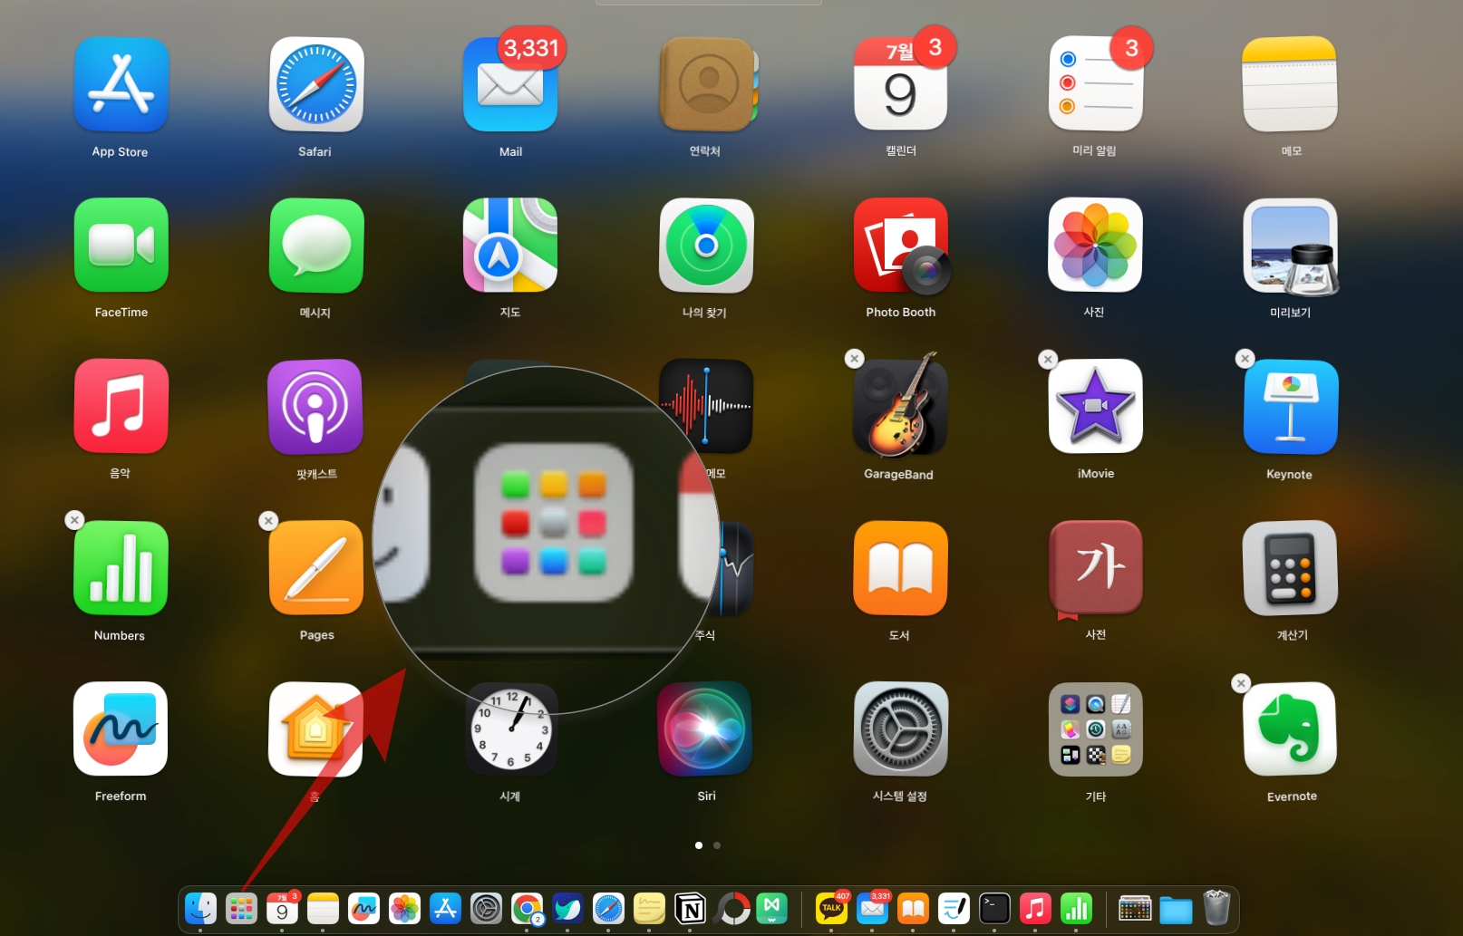The image size is (1463, 936).
Task: Click the KakaoTalk icon in the Dock
Action: coord(831,908)
